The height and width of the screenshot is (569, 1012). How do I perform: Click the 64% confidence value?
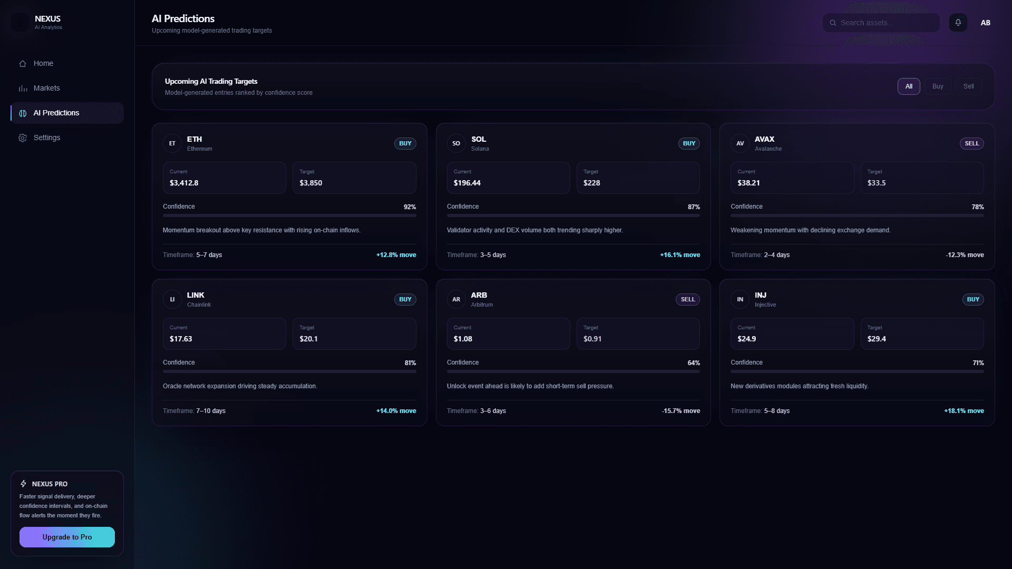[694, 363]
